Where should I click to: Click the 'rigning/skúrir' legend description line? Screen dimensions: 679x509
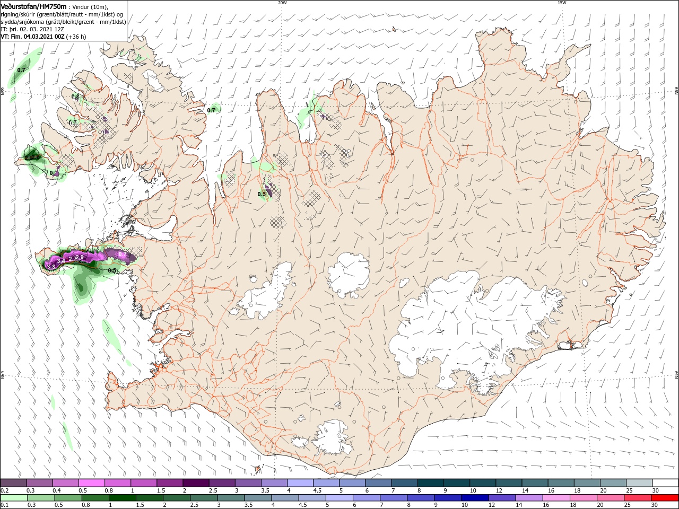point(63,14)
